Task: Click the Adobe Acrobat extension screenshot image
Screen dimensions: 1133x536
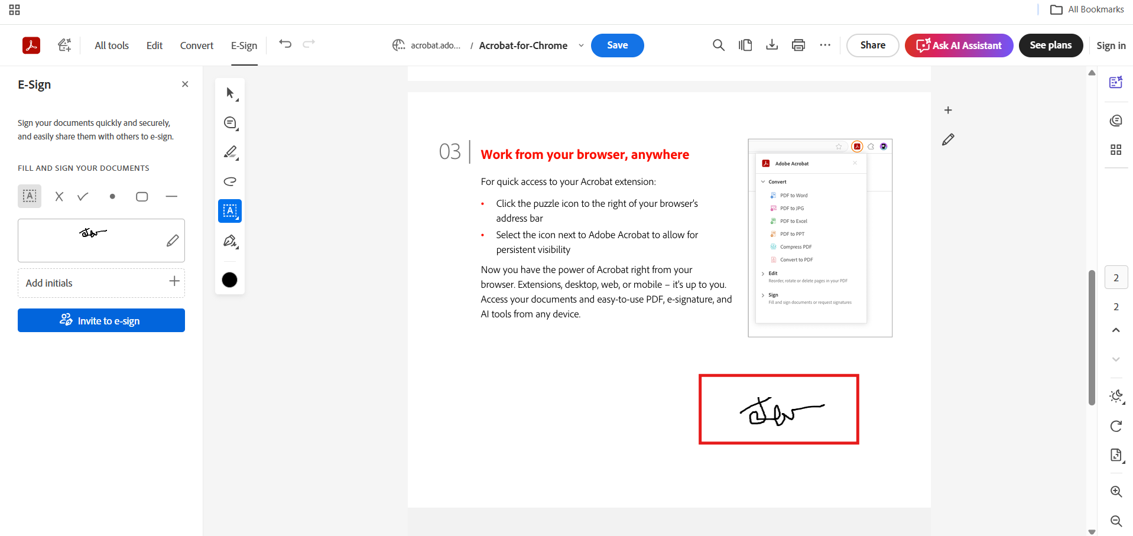Action: pos(820,238)
